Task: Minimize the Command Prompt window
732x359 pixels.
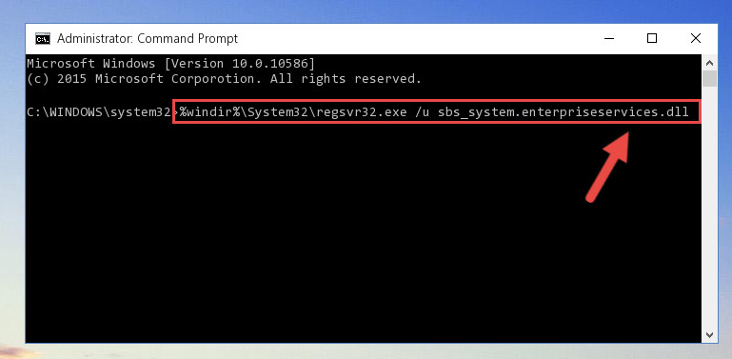Action: pyautogui.click(x=609, y=39)
